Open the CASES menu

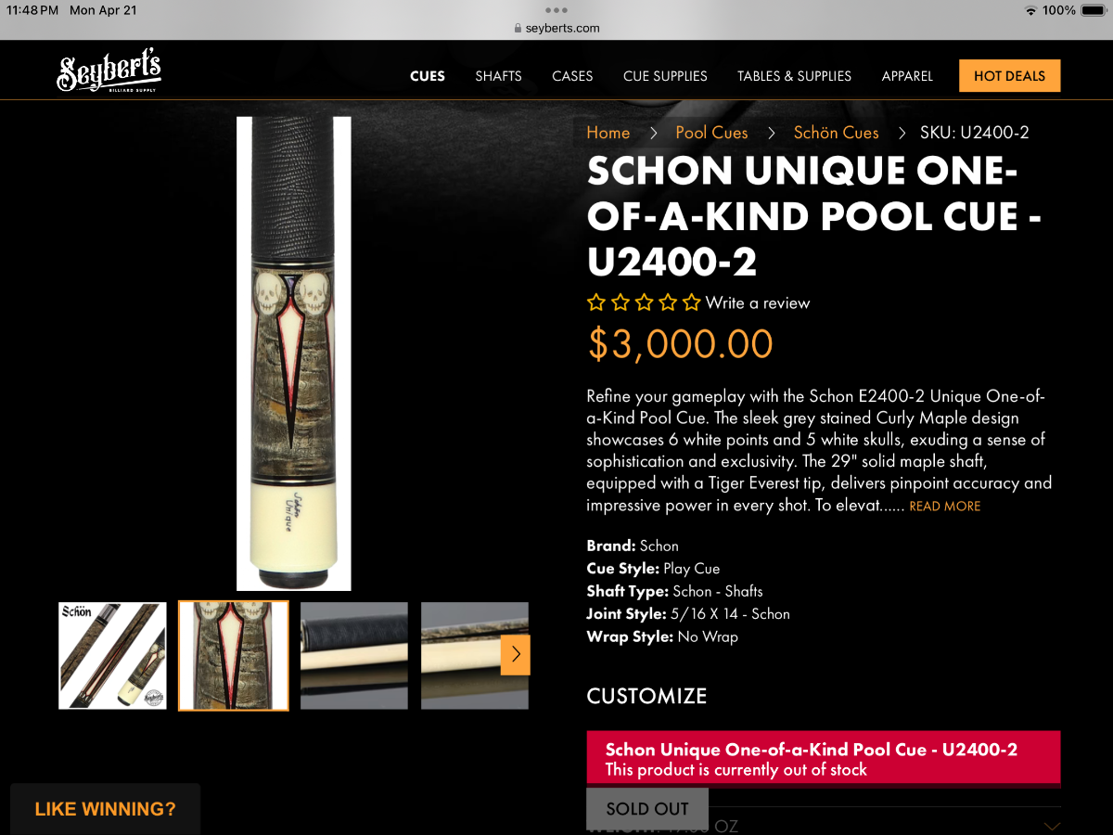tap(572, 76)
